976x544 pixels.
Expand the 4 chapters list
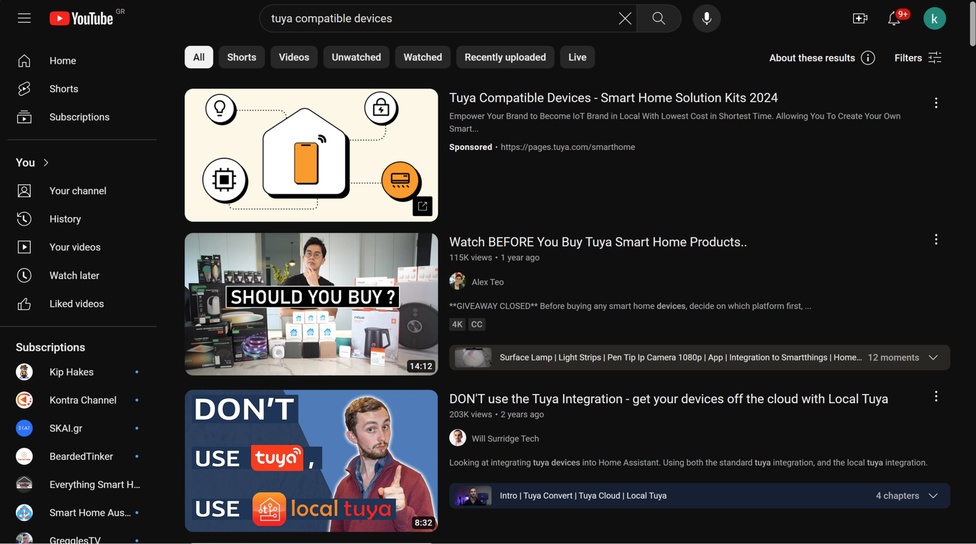tap(933, 496)
